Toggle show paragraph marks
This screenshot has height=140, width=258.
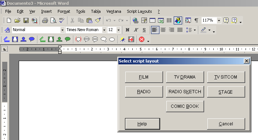click(196, 20)
